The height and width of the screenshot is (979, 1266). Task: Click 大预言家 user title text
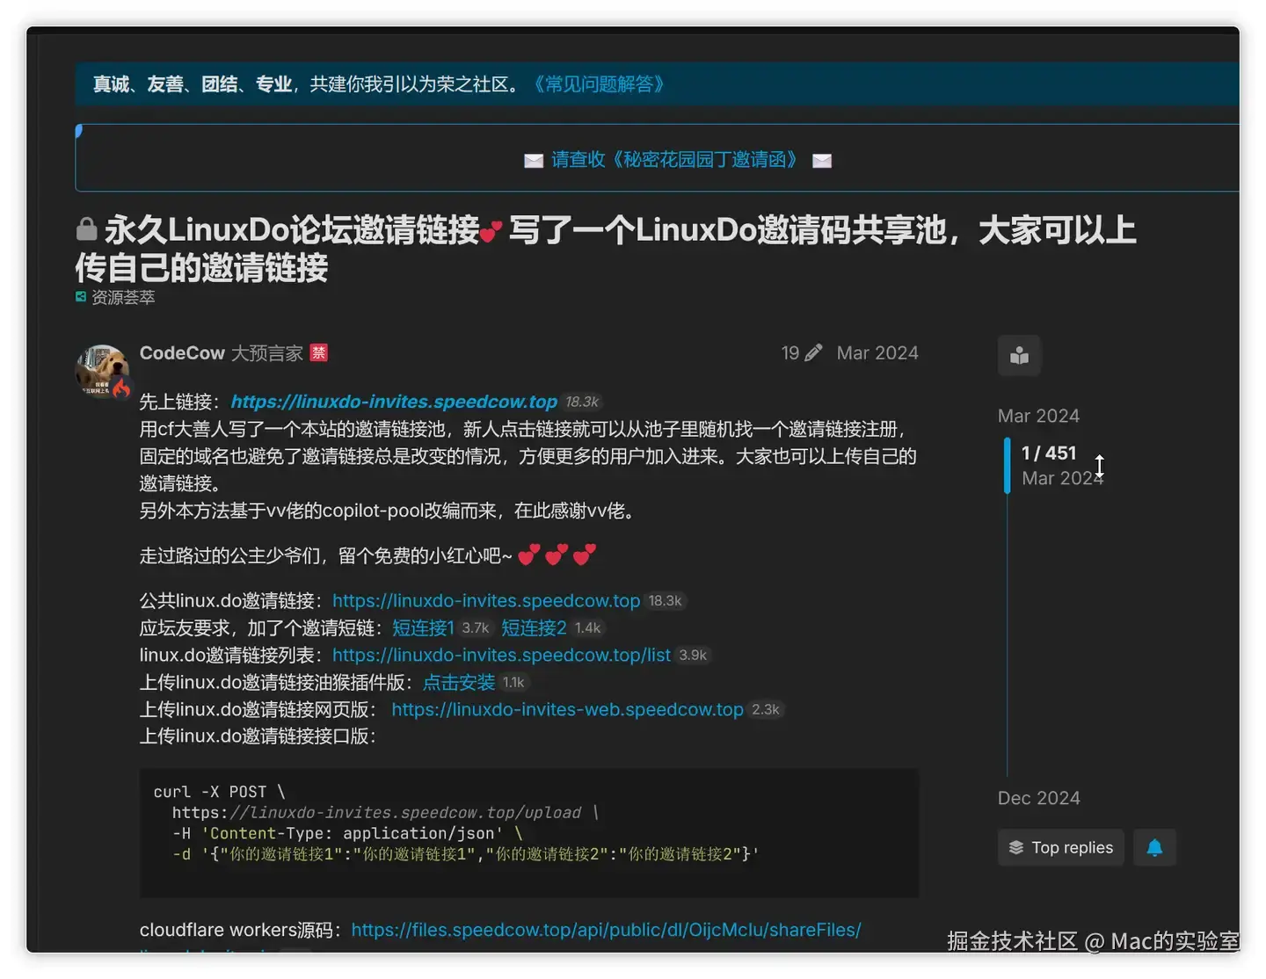pyautogui.click(x=267, y=352)
